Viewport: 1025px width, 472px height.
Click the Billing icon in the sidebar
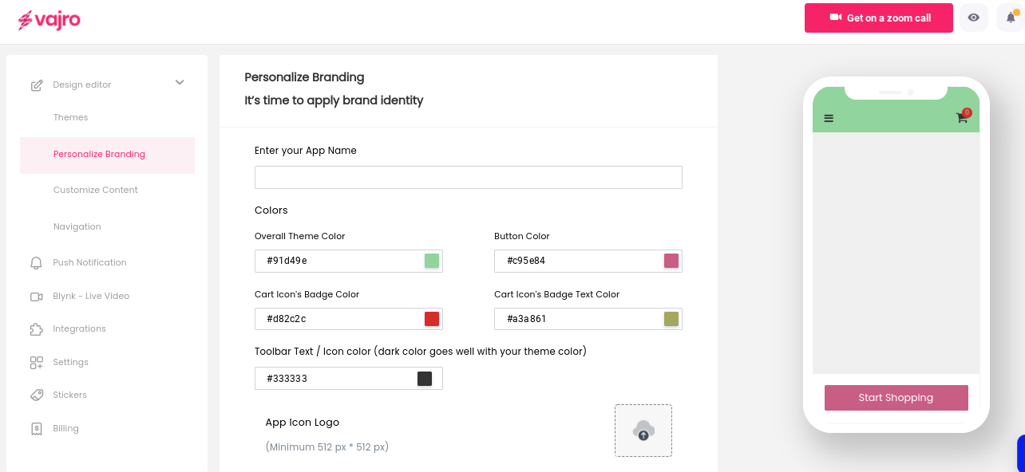point(36,428)
